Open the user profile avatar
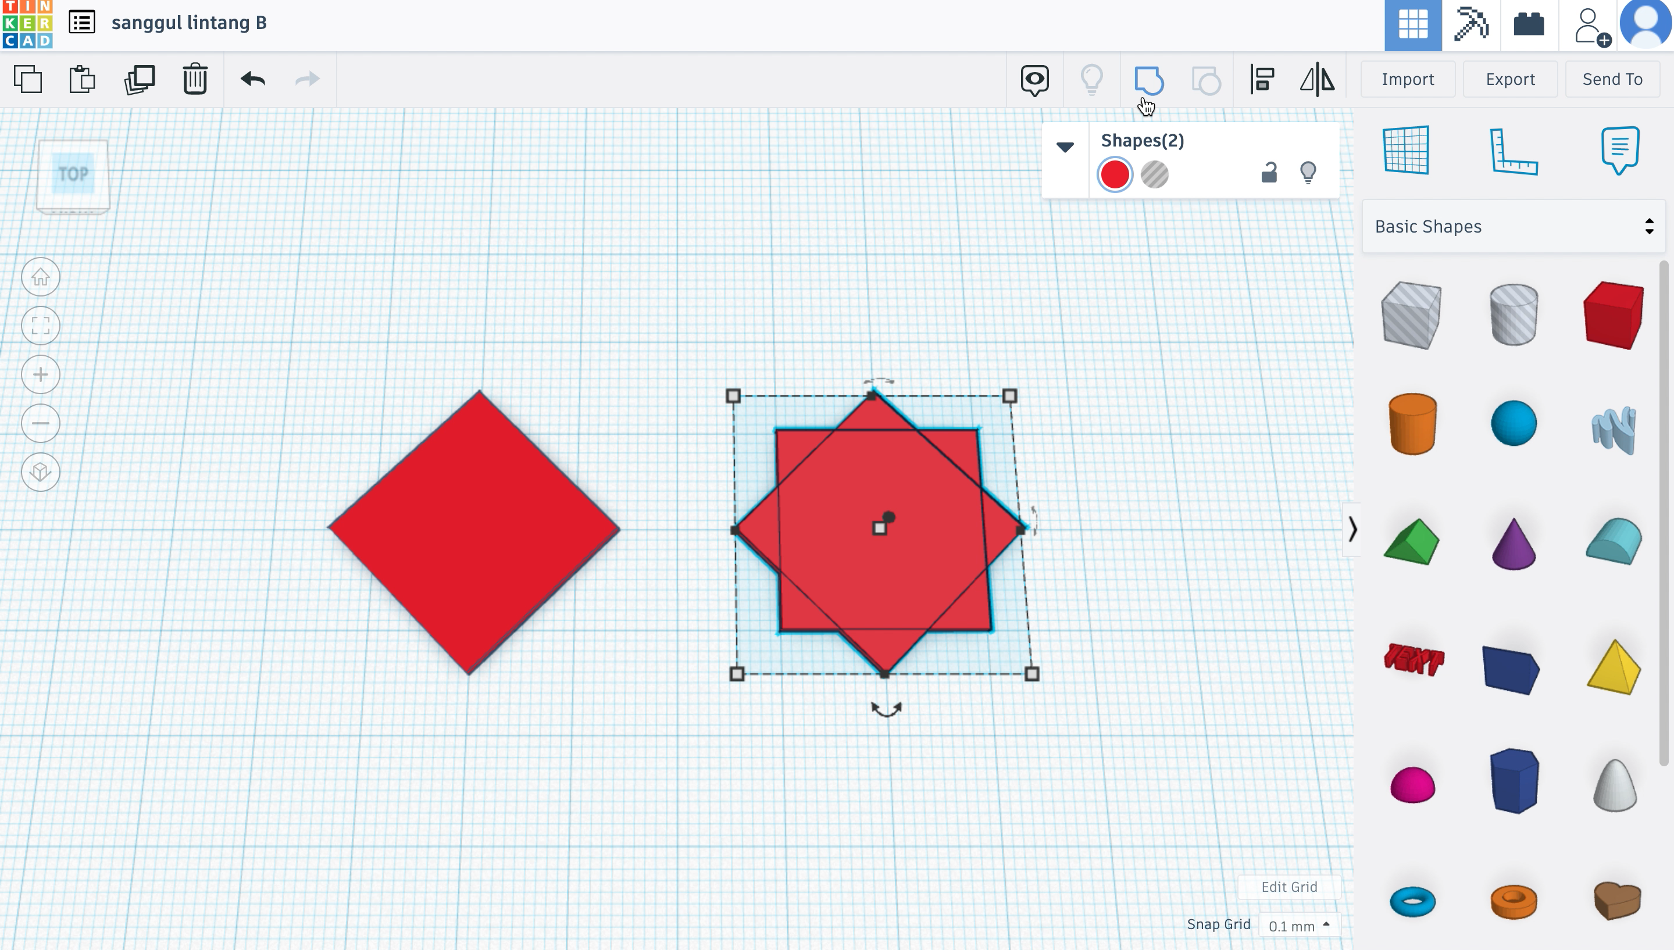This screenshot has width=1674, height=950. click(x=1646, y=23)
